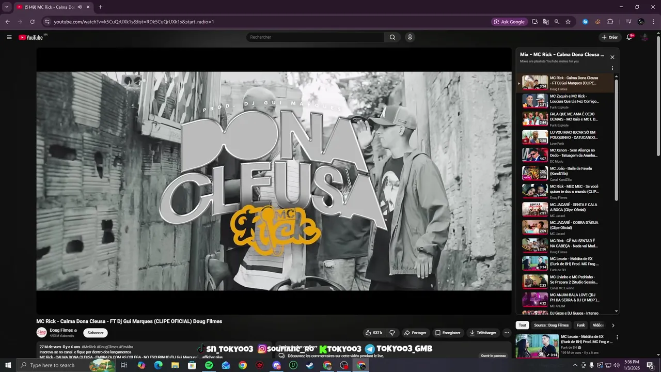This screenshot has width=661, height=372.
Task: Expand description with afficher plus
Action: [x=212, y=357]
